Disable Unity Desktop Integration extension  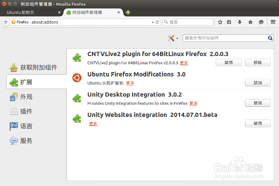[258, 103]
